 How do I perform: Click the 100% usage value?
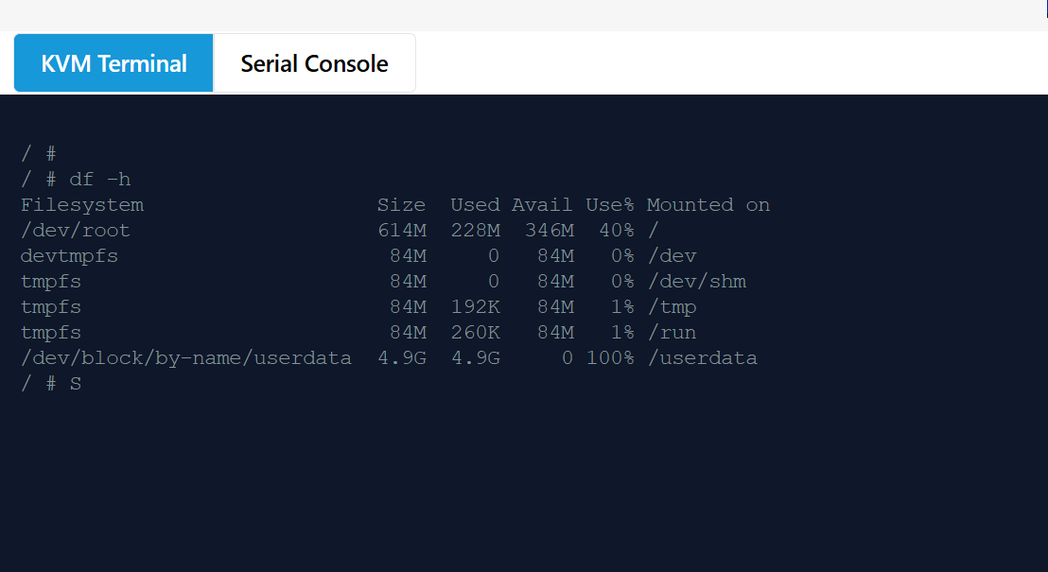pos(609,358)
